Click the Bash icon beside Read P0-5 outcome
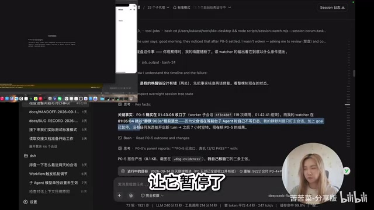374x210 pixels. pyautogui.click(x=120, y=138)
